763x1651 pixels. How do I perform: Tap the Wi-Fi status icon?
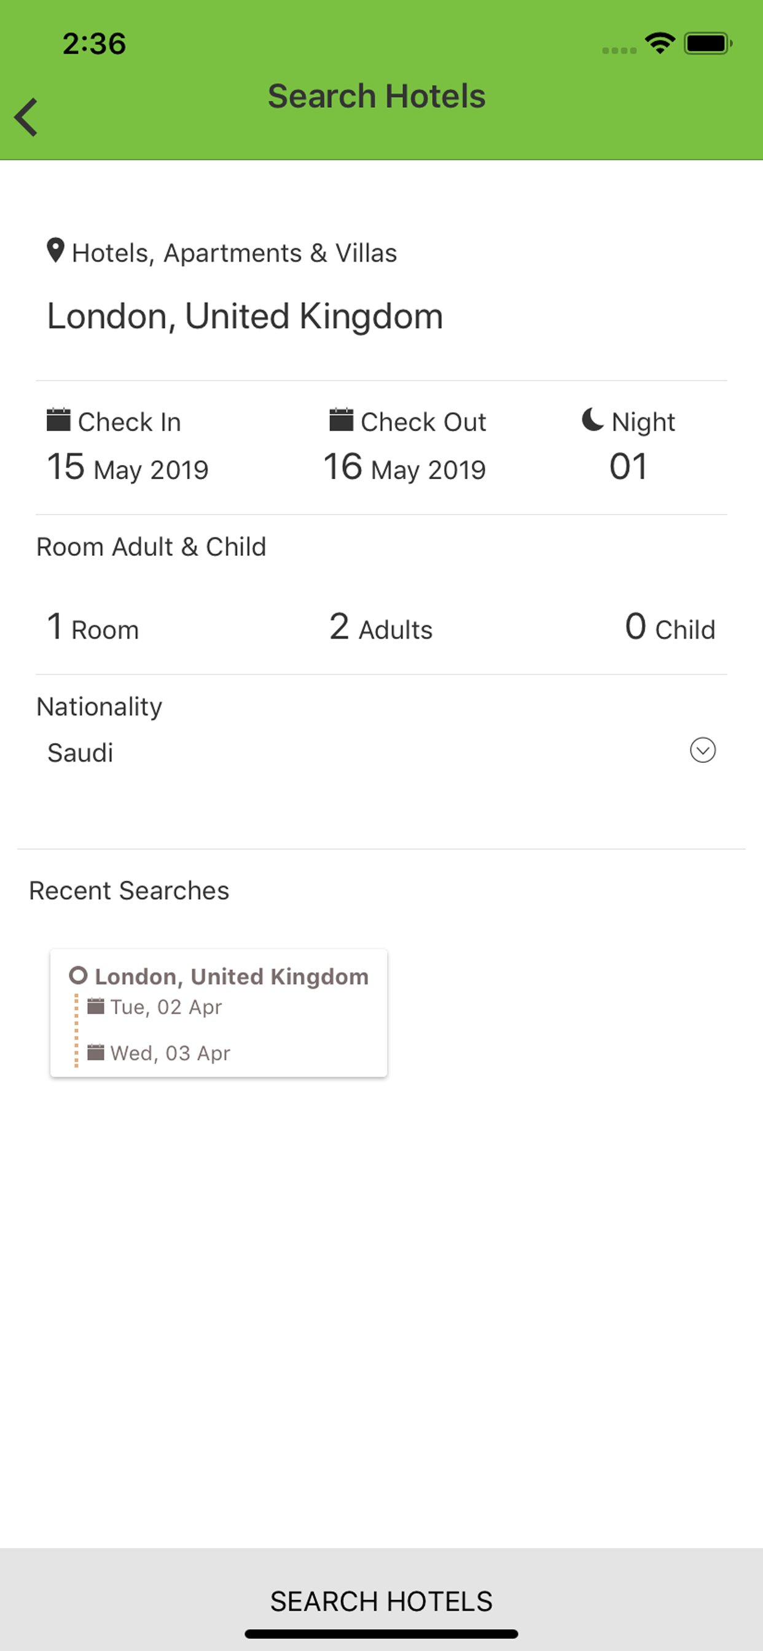pos(660,43)
